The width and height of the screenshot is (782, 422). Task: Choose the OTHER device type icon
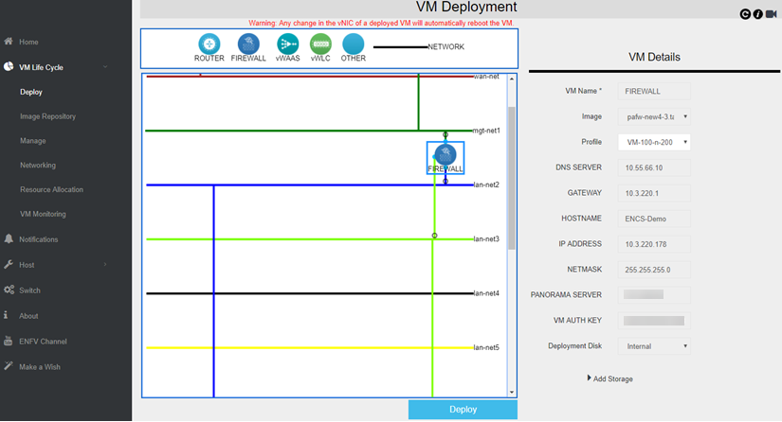(353, 44)
